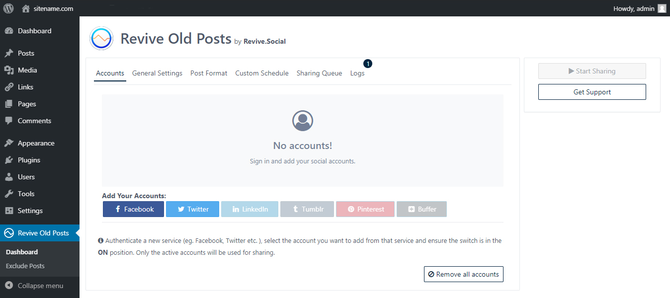Click the Tools wrench icon

9,194
